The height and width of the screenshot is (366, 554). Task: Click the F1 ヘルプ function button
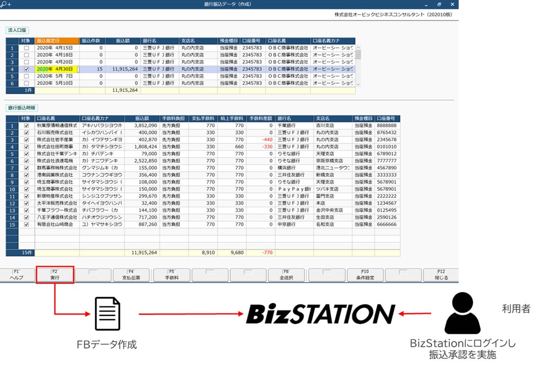(17, 275)
